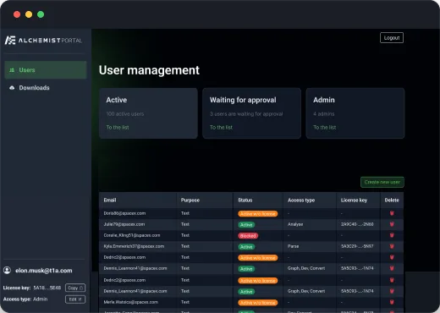Click the Status column header

[x=245, y=200]
